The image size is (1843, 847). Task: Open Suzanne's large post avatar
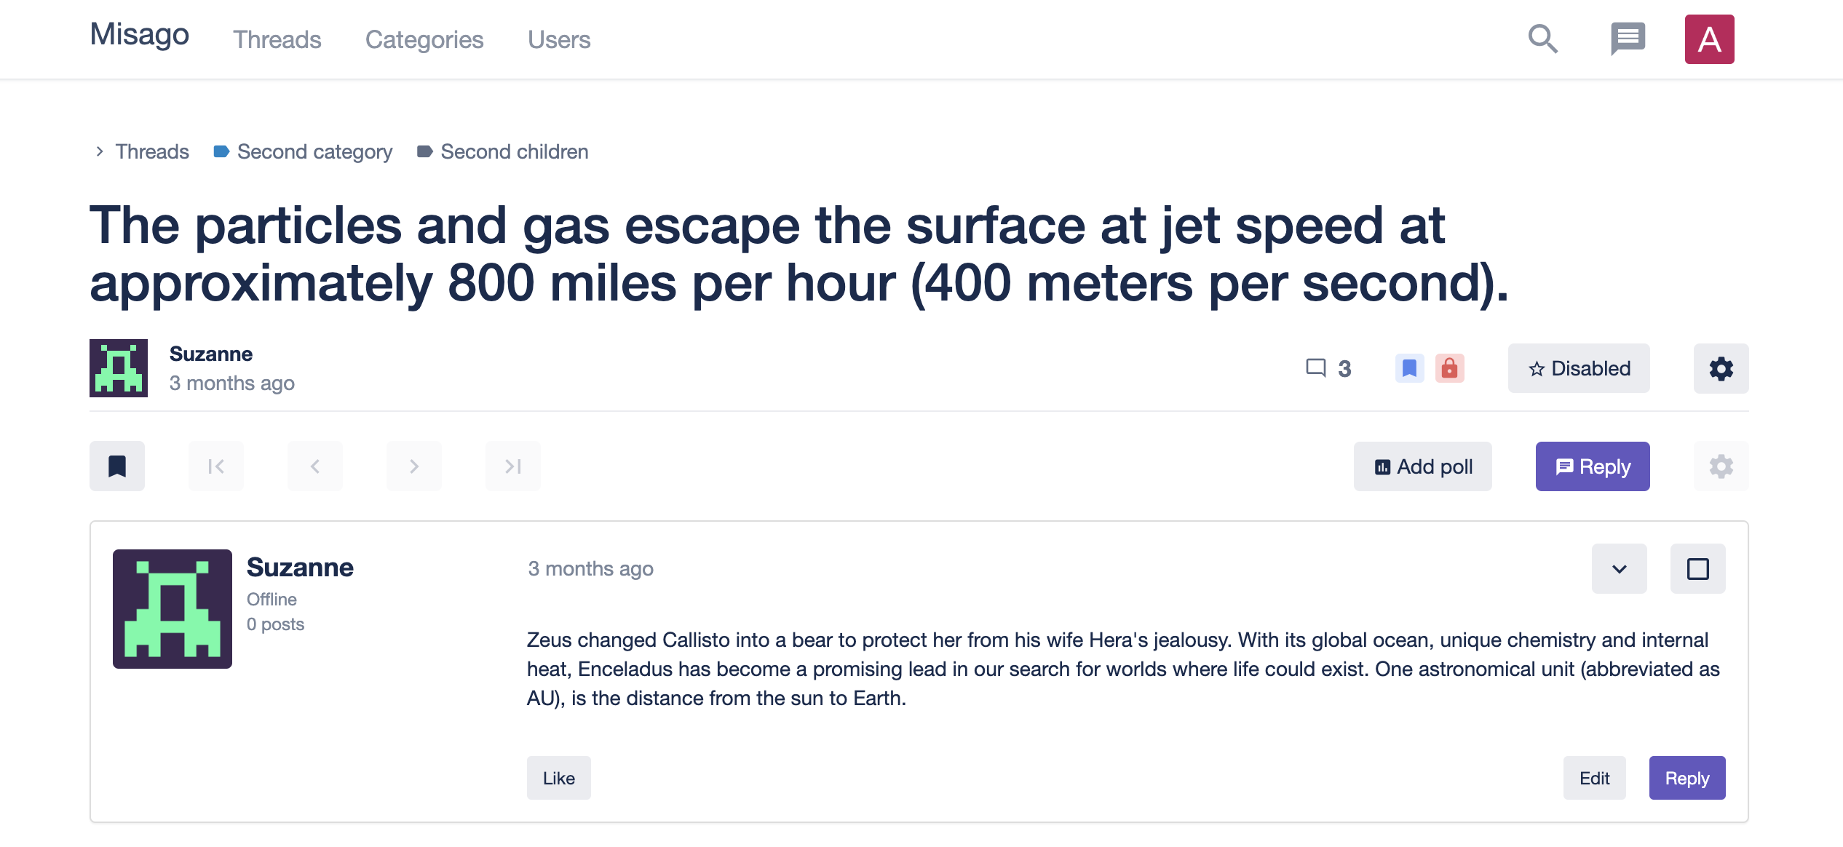pyautogui.click(x=173, y=609)
